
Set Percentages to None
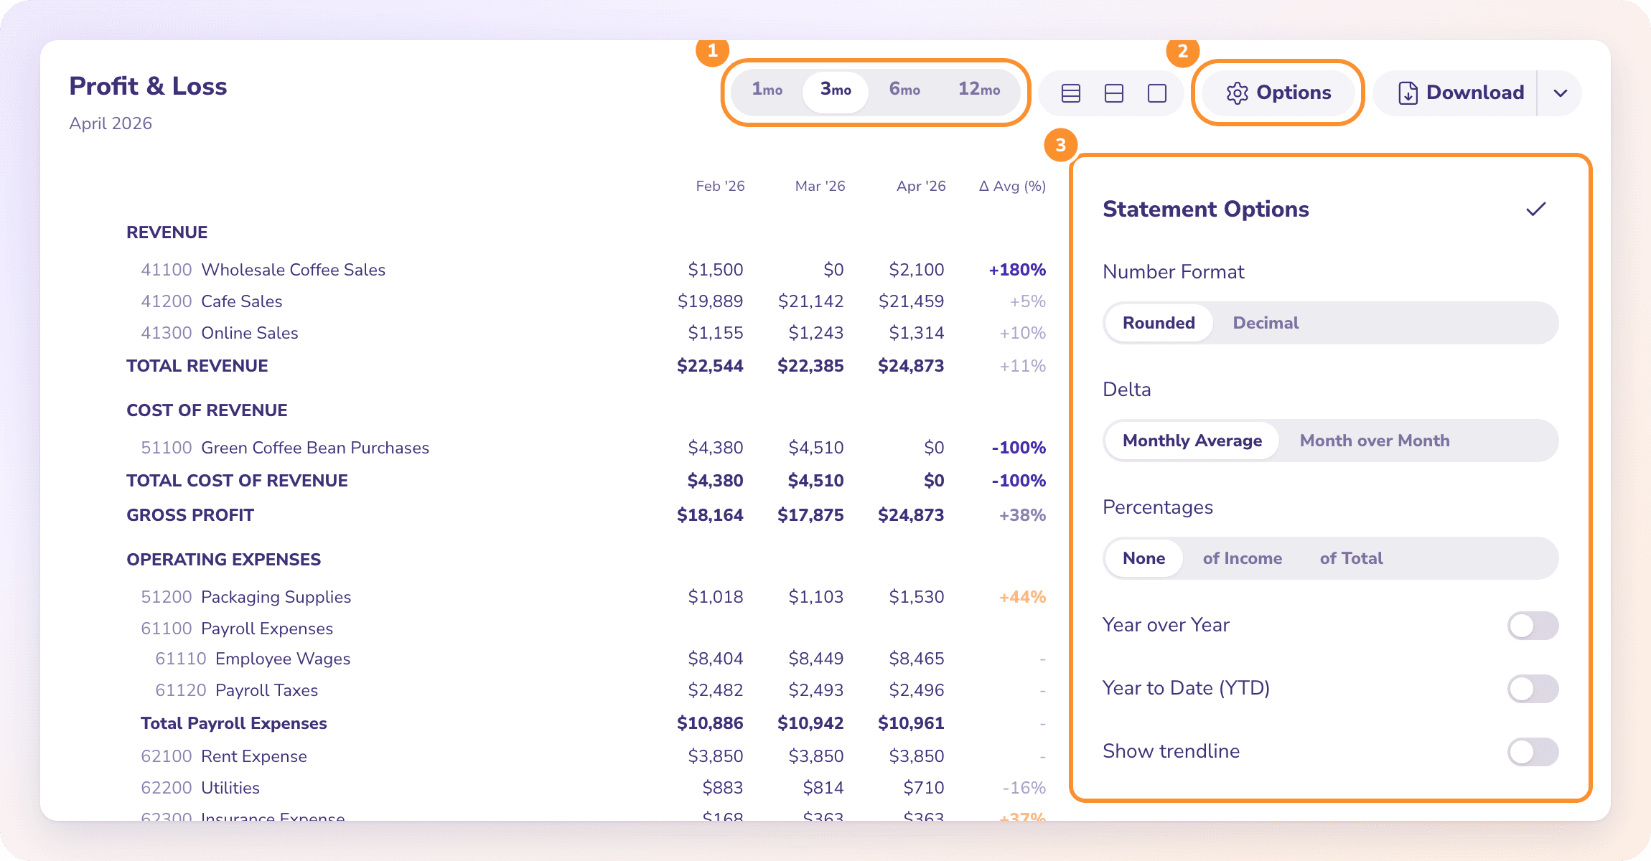[x=1143, y=558]
